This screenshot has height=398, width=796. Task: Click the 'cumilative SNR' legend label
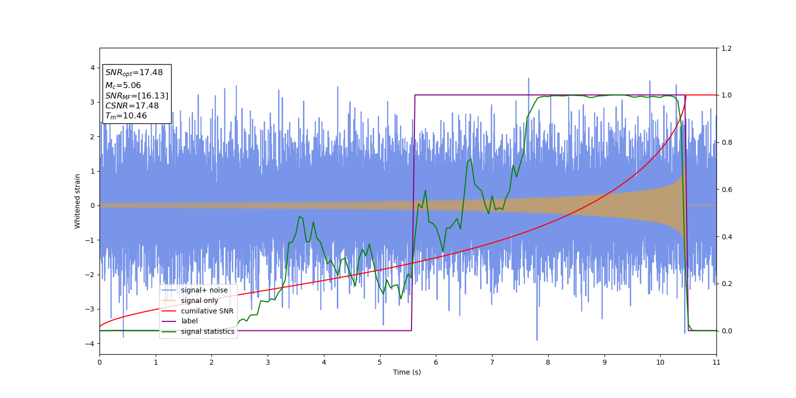click(207, 311)
